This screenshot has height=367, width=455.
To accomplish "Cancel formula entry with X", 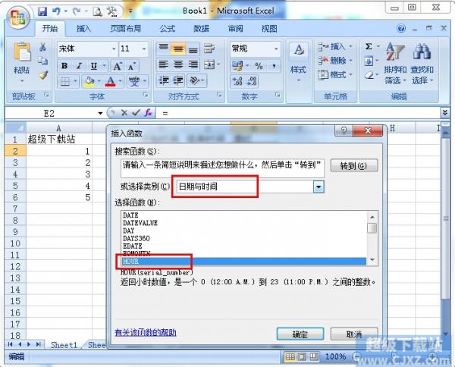I will 124,113.
